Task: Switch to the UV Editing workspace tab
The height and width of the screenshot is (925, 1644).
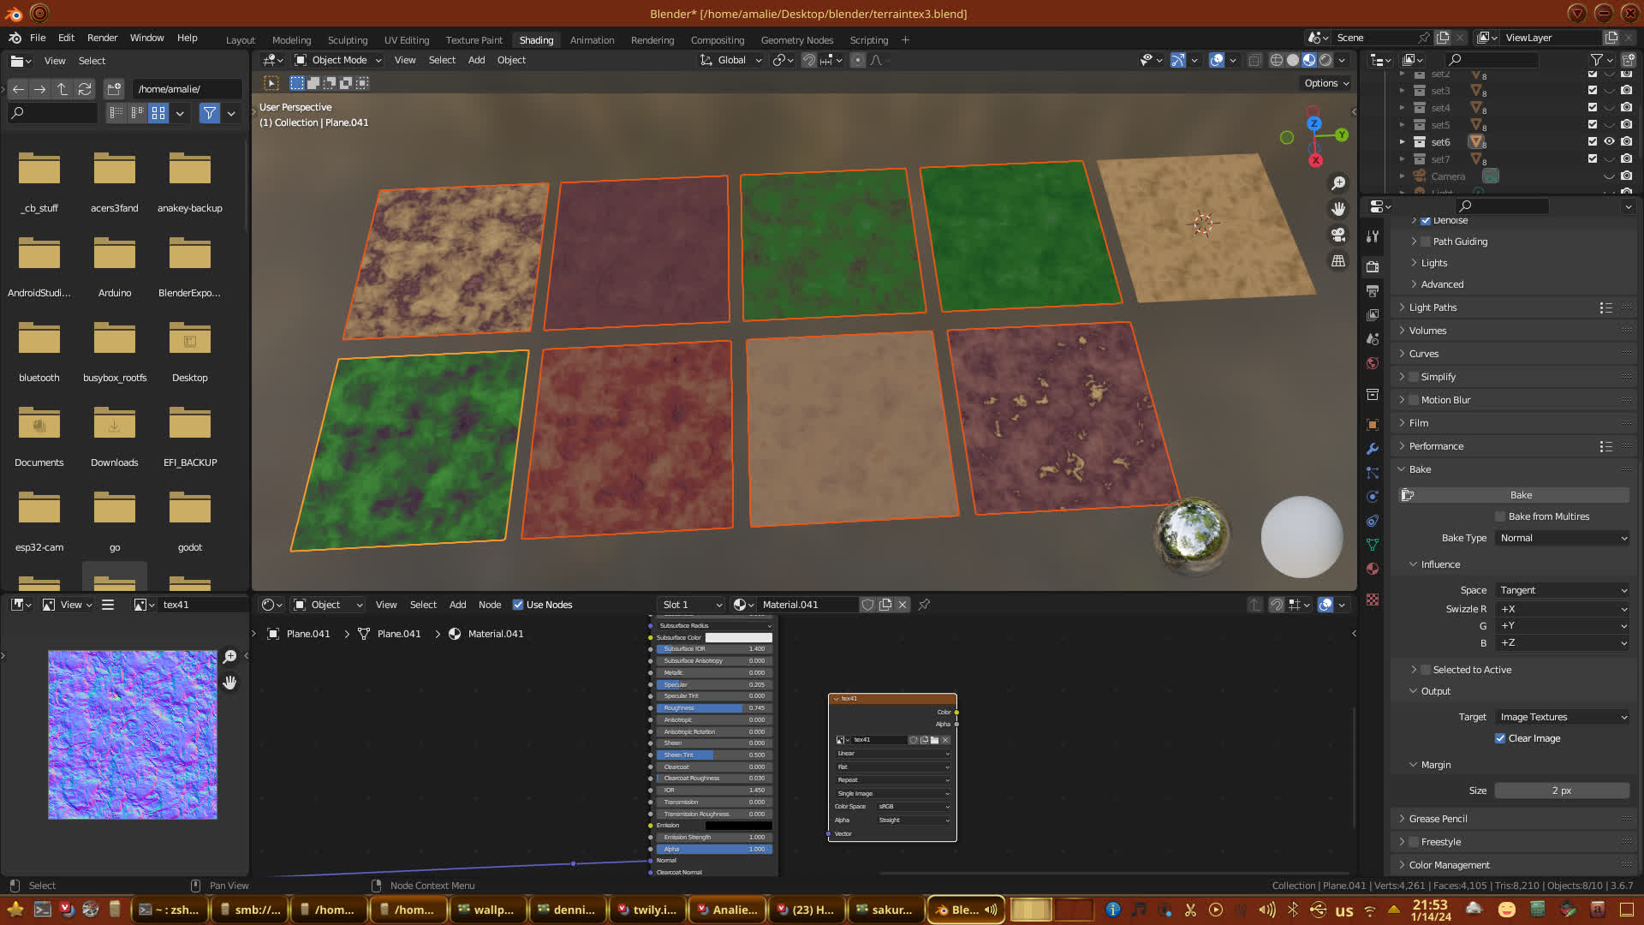Action: coord(406,40)
